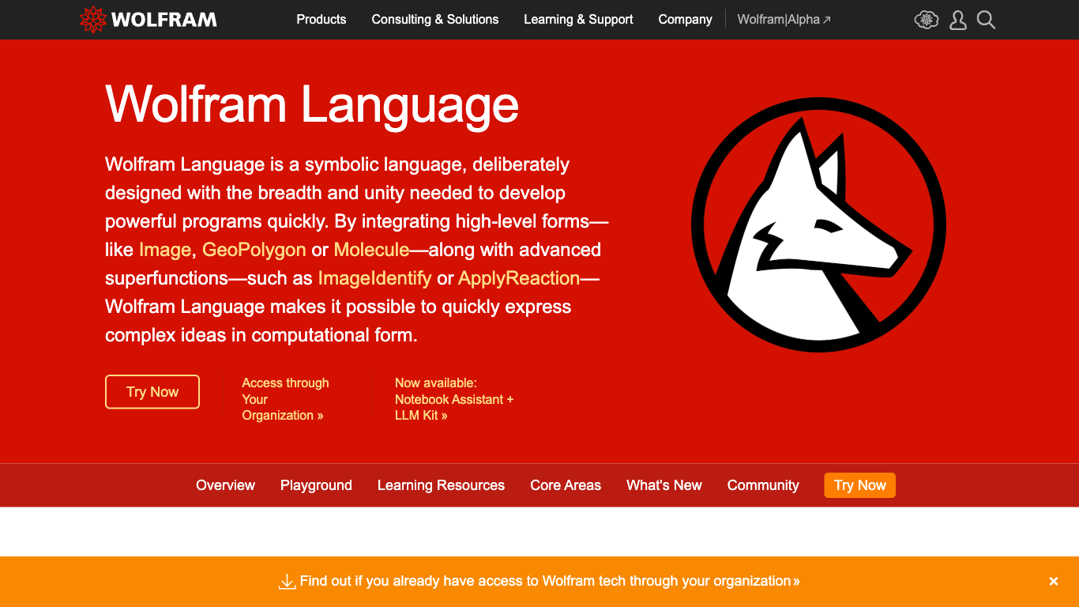
Task: Select the Core Areas tab
Action: (566, 485)
